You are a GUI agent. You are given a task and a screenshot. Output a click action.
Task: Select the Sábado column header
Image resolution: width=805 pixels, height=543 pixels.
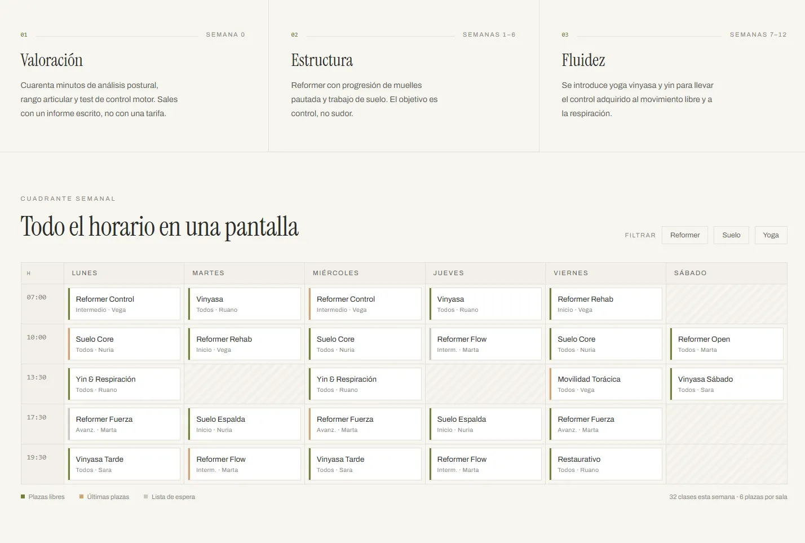point(726,273)
